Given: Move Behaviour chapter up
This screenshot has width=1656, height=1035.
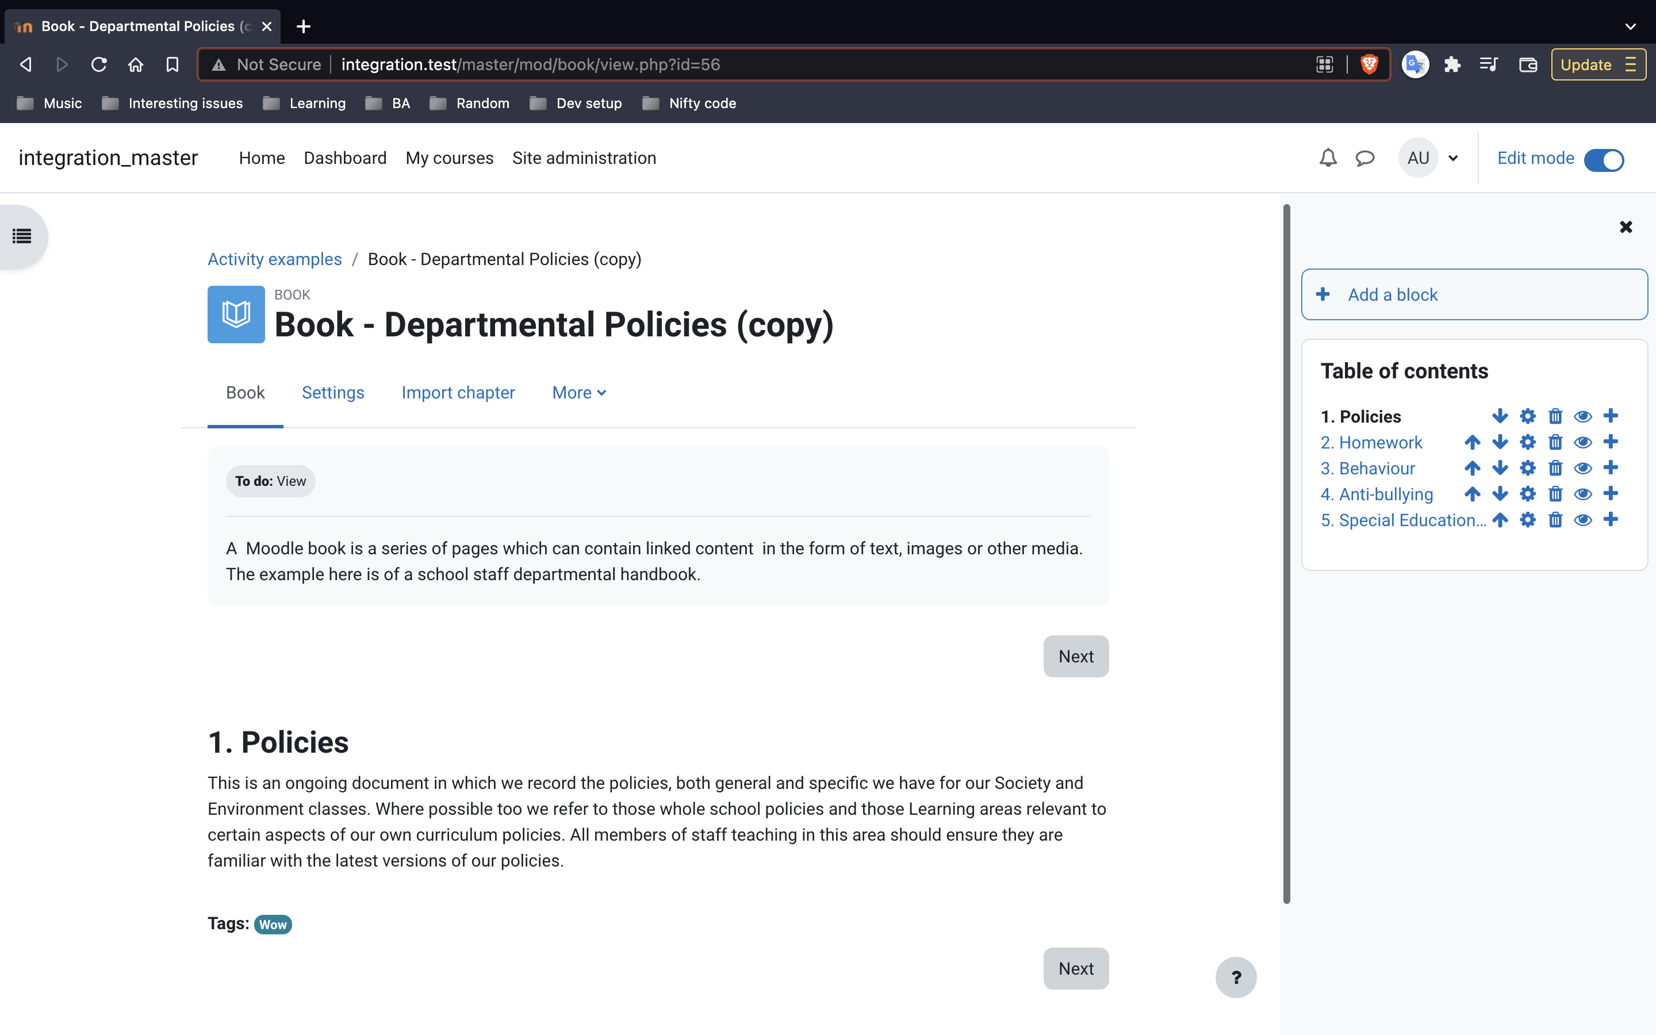Looking at the screenshot, I should 1472,468.
